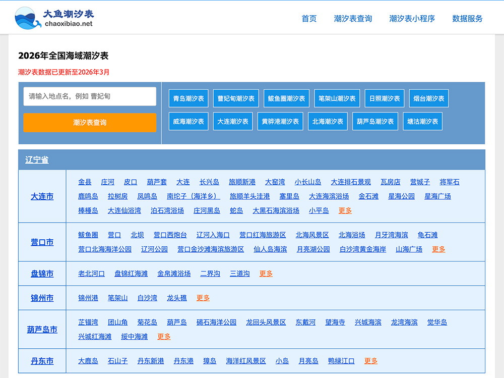The height and width of the screenshot is (378, 504).
Task: Open 锦州港 link
Action: (x=88, y=298)
